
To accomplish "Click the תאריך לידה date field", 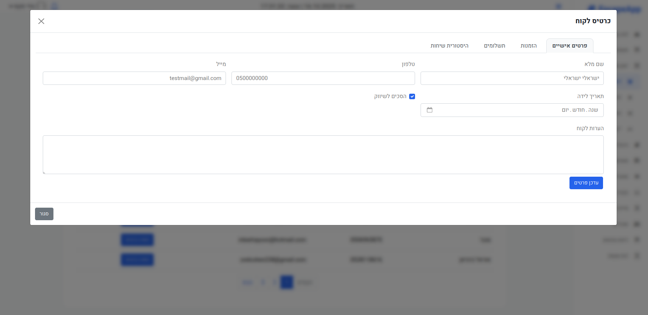I will click(x=498, y=110).
